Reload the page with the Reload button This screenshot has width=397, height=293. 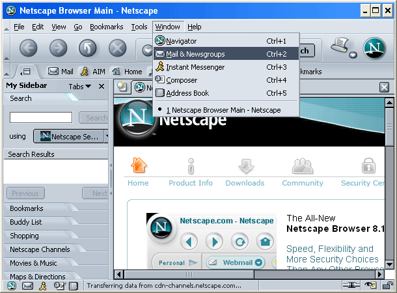88,48
